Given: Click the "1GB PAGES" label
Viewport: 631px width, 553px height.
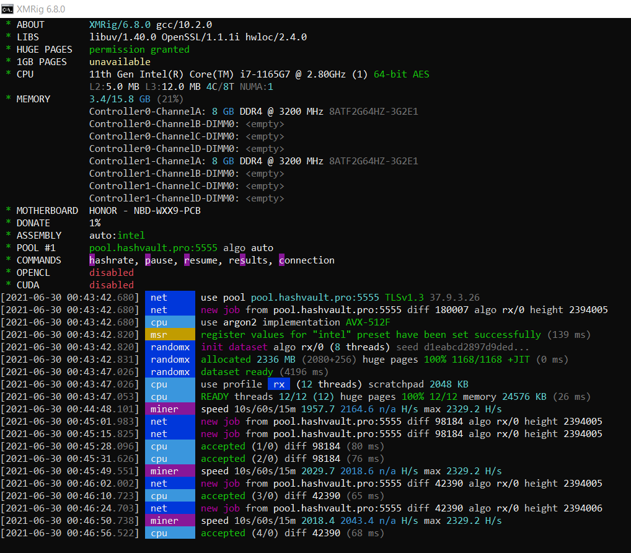Looking at the screenshot, I should 42,62.
